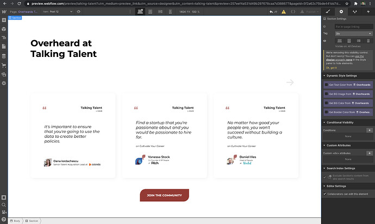Open the Add Elements panel
375x224 pixels.
pos(4,20)
